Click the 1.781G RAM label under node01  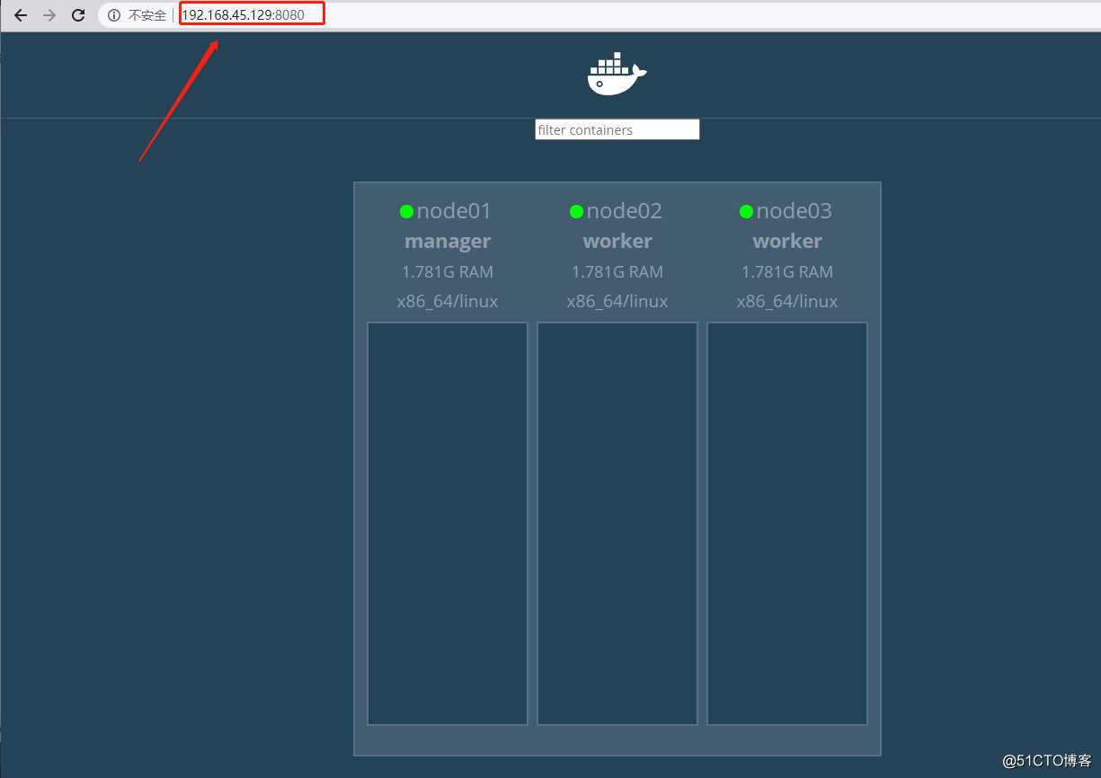[x=448, y=271]
